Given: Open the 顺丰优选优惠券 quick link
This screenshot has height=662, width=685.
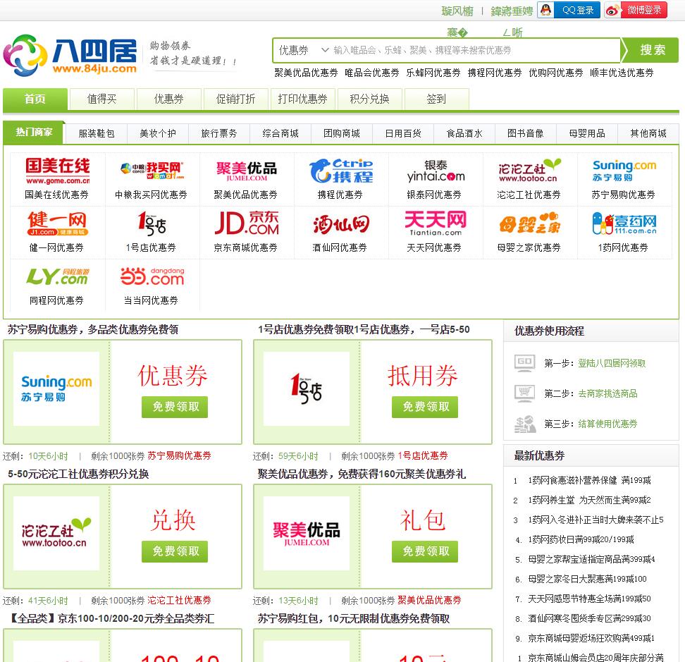Looking at the screenshot, I should pyautogui.click(x=622, y=73).
